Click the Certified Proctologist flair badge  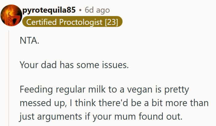(73, 22)
